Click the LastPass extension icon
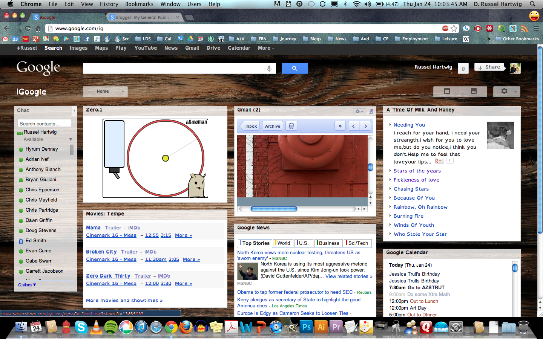 pyautogui.click(x=489, y=28)
